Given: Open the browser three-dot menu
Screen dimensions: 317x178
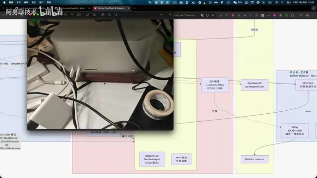Looking at the screenshot, I should tap(313, 15).
